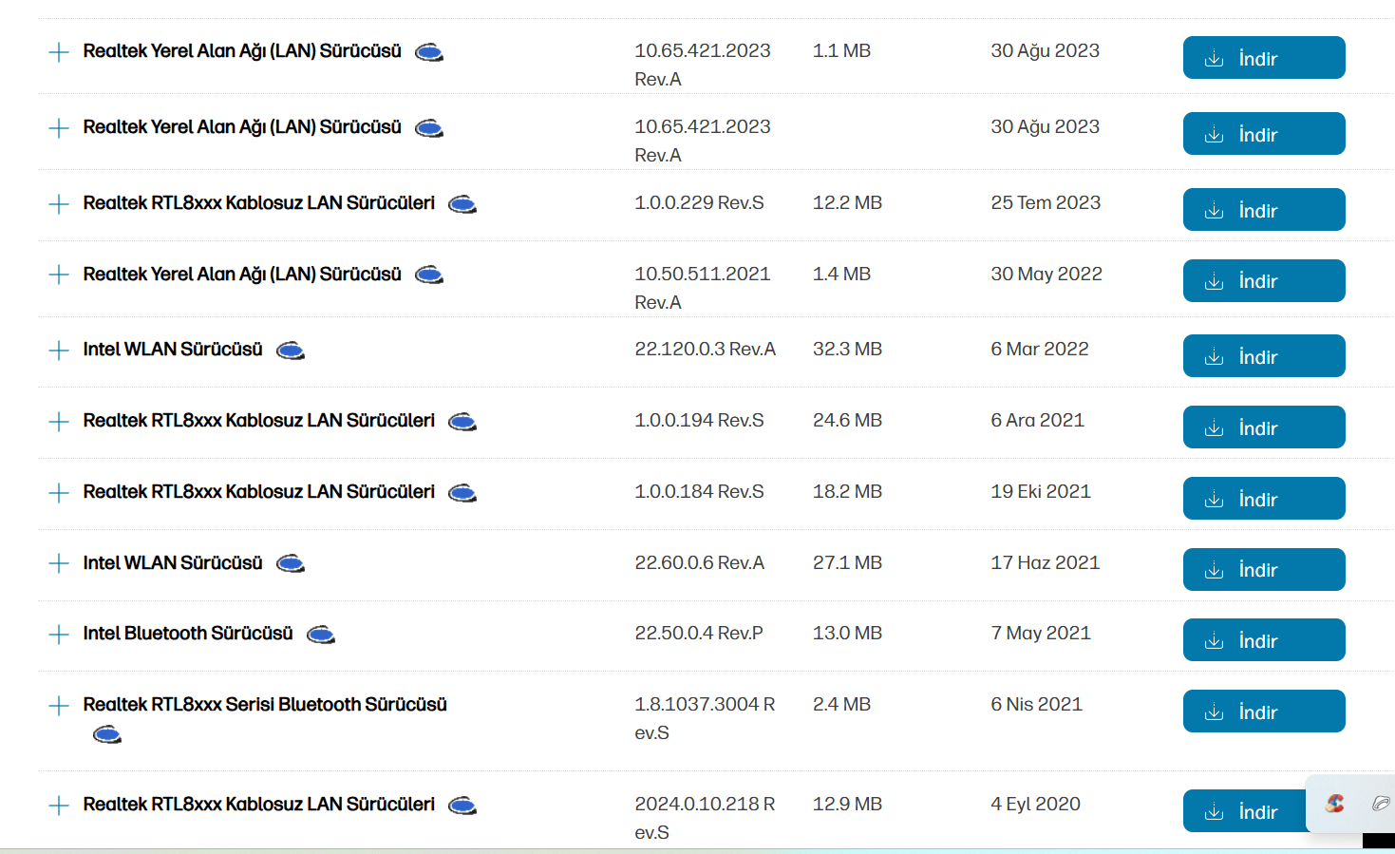This screenshot has height=854, width=1395.
Task: Click İndir for Realtek LAN 10.50.511.2021
Action: pyautogui.click(x=1264, y=281)
